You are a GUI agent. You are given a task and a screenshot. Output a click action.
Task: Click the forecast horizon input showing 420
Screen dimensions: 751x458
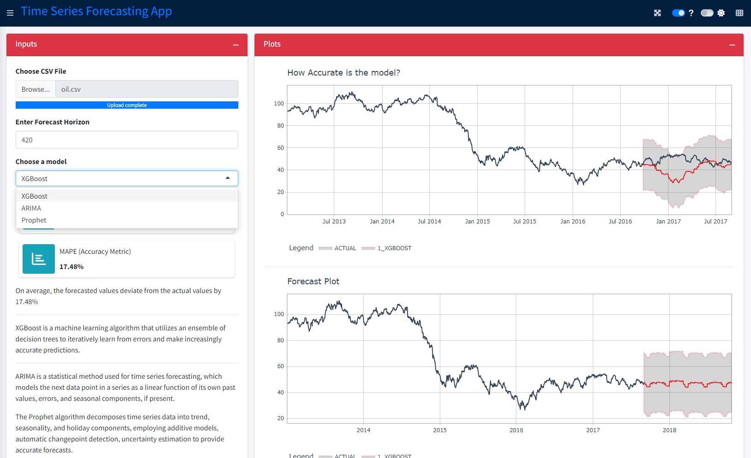[126, 139]
